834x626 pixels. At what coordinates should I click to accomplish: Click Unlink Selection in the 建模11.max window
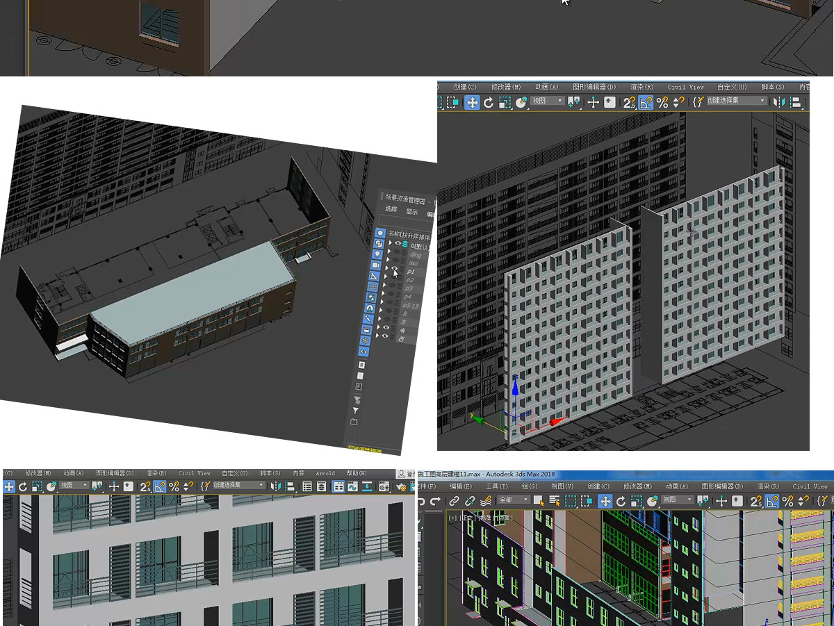pos(470,500)
